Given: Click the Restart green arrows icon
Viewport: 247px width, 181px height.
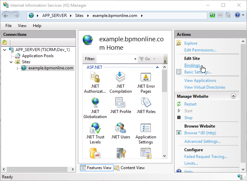Looking at the screenshot, I should [x=179, y=104].
